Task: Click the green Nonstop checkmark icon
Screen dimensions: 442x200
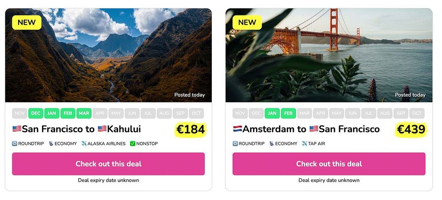Action: click(133, 144)
